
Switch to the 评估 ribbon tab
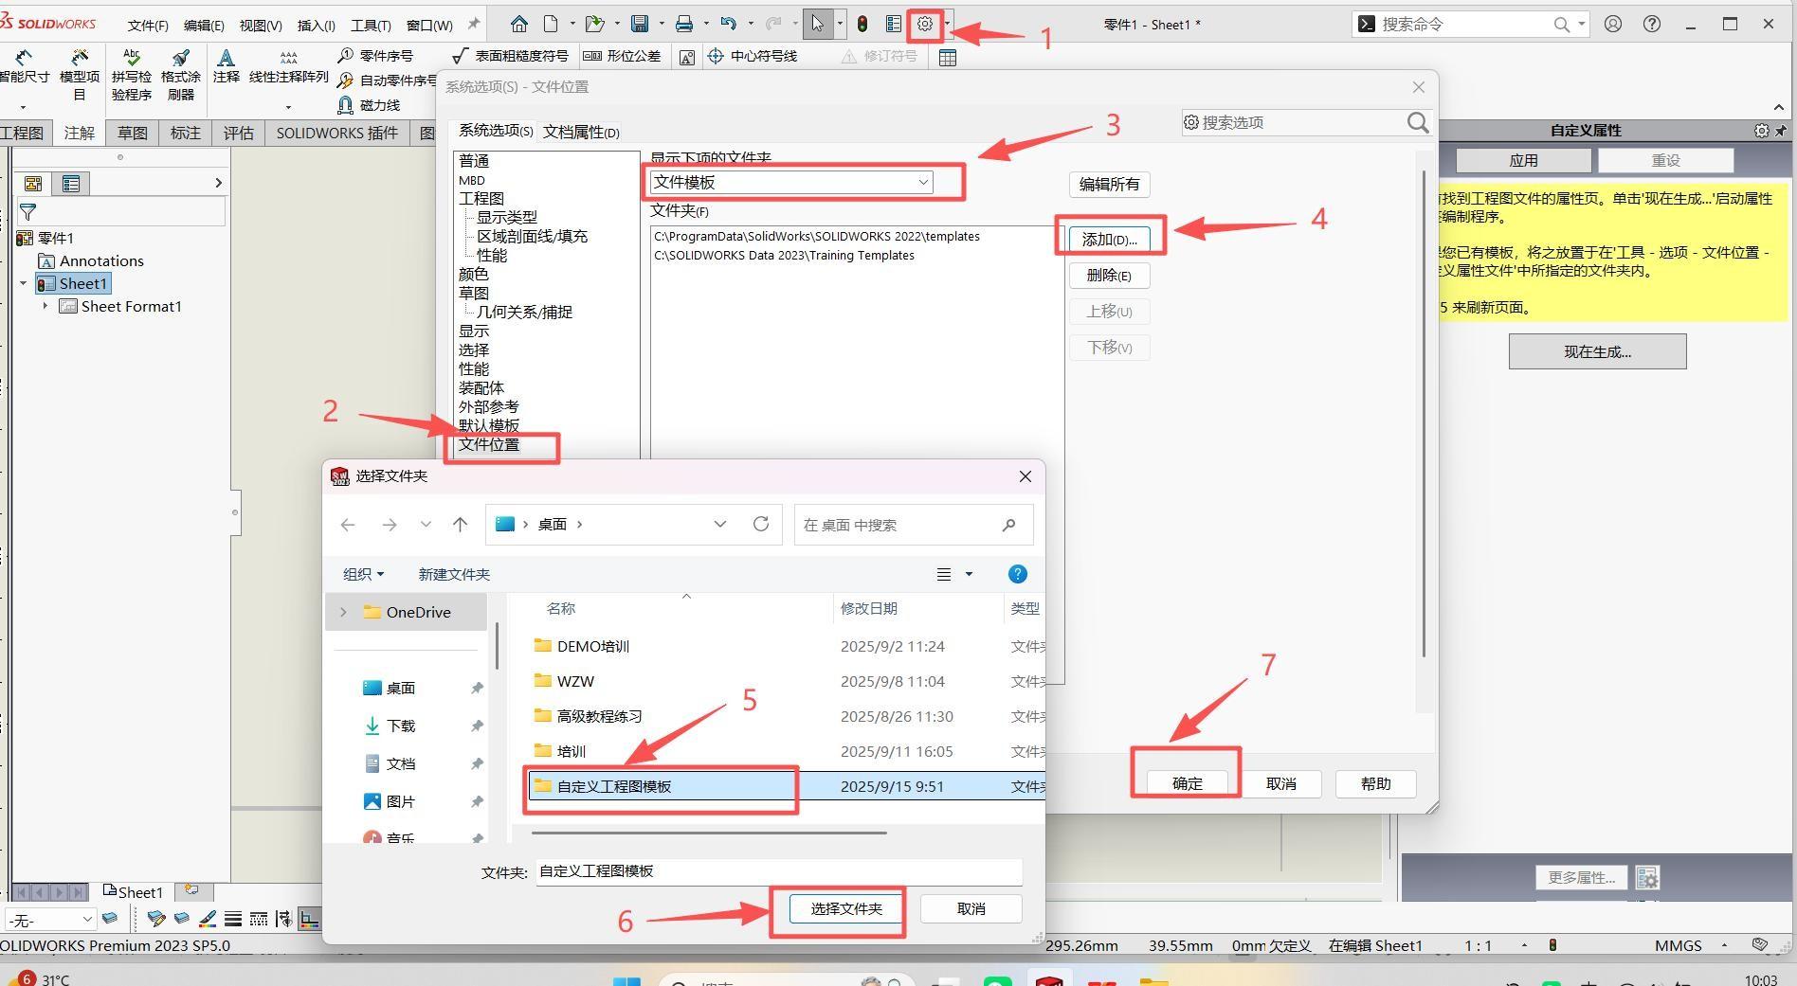click(238, 133)
